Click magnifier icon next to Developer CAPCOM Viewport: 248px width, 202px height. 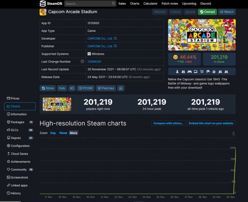[116, 38]
